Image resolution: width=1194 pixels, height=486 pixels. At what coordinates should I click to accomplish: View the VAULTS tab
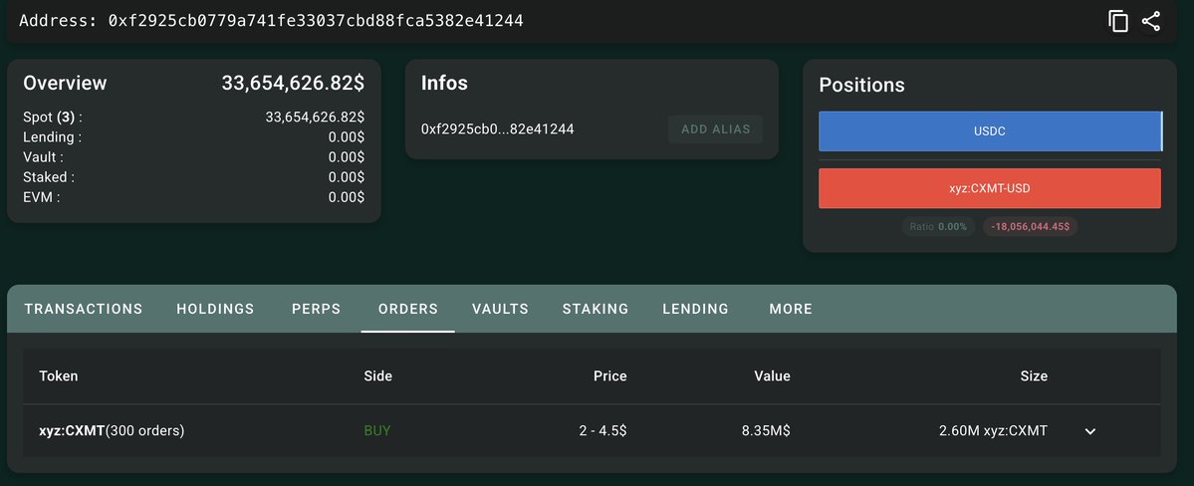(500, 309)
